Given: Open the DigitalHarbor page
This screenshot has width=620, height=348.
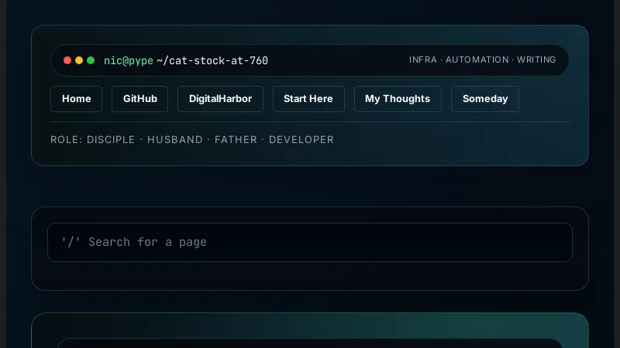Looking at the screenshot, I should point(220,99).
